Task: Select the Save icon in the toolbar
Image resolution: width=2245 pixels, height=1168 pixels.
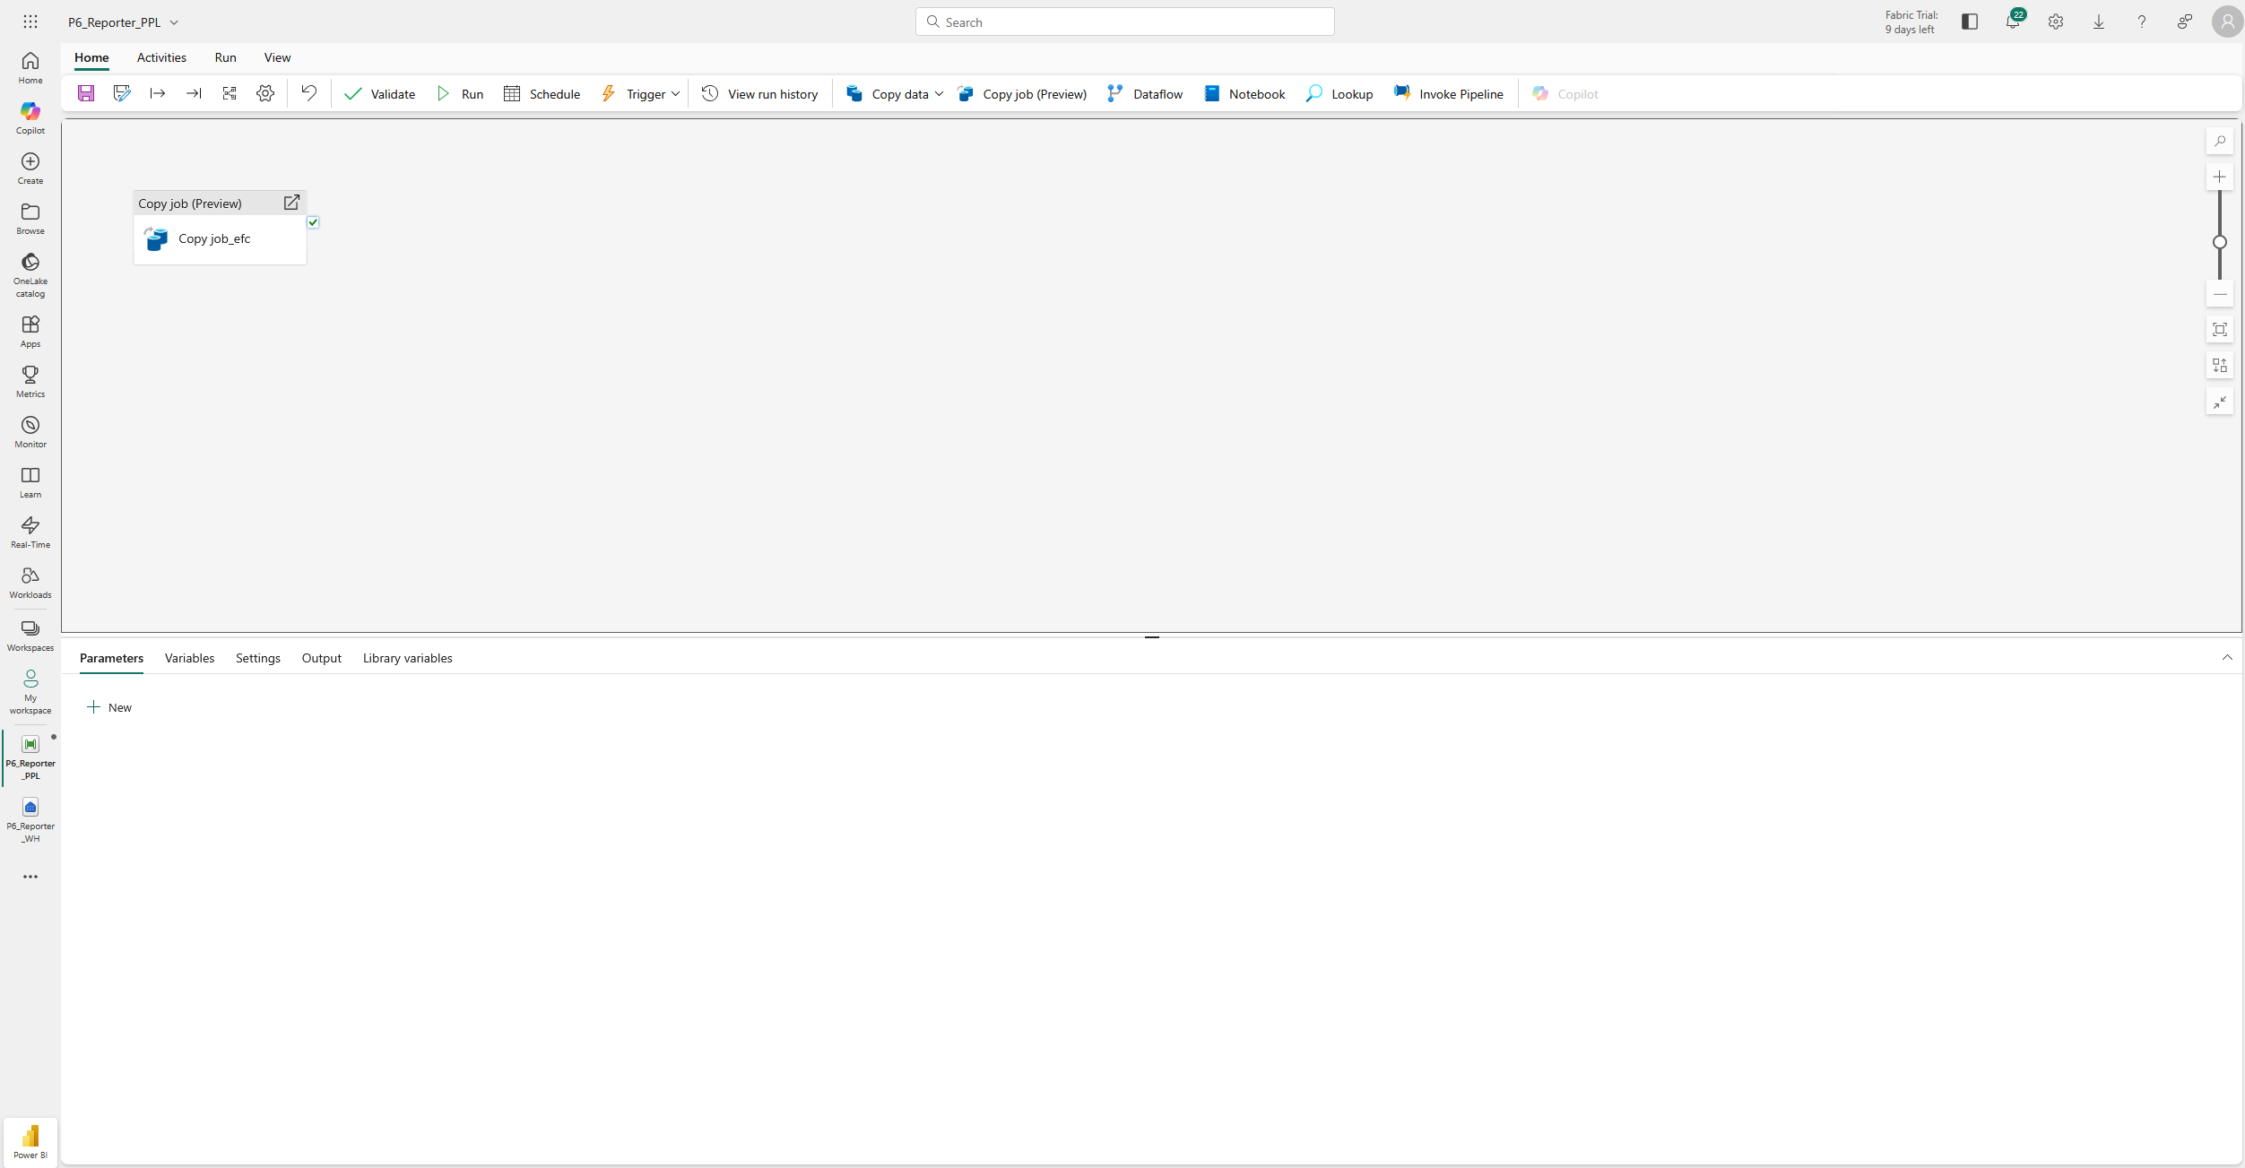Action: [86, 93]
